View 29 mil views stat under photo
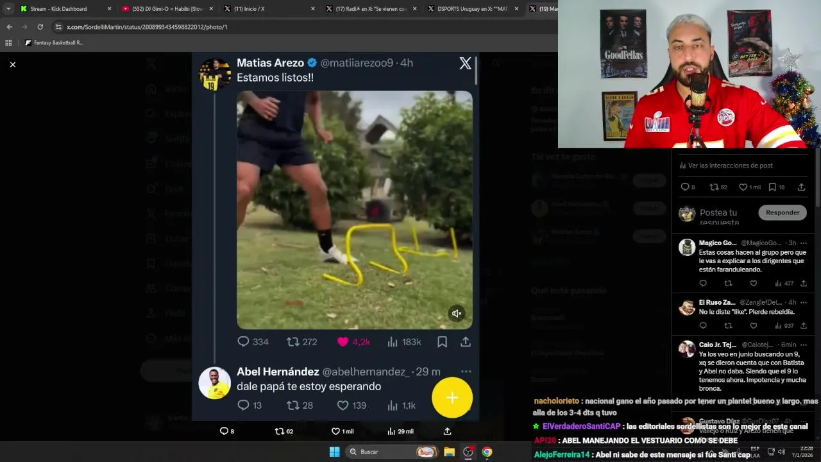Screen dimensions: 821x462 point(401,431)
